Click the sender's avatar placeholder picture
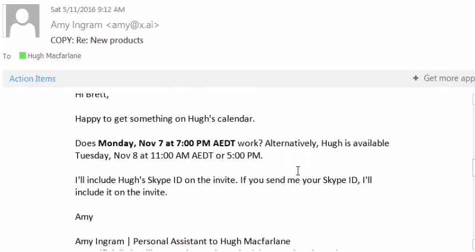 point(22,20)
